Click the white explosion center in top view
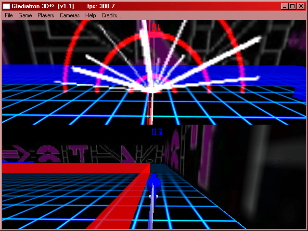 [x=152, y=90]
